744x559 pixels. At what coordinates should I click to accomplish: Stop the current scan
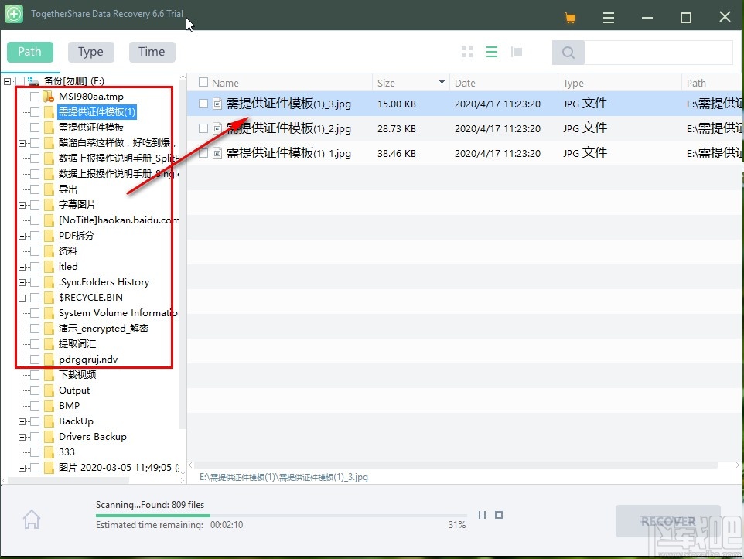point(499,515)
